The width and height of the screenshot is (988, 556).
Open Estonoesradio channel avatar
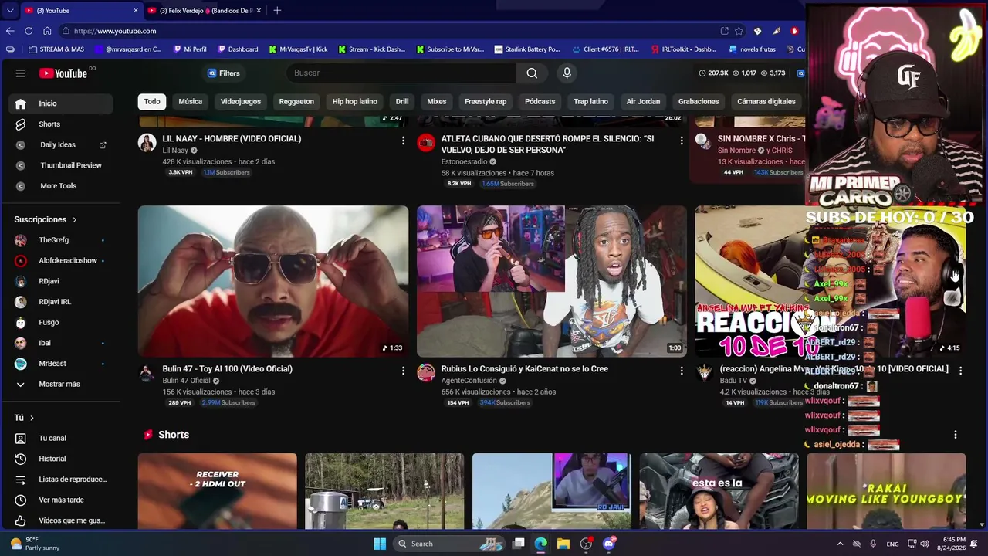(426, 142)
